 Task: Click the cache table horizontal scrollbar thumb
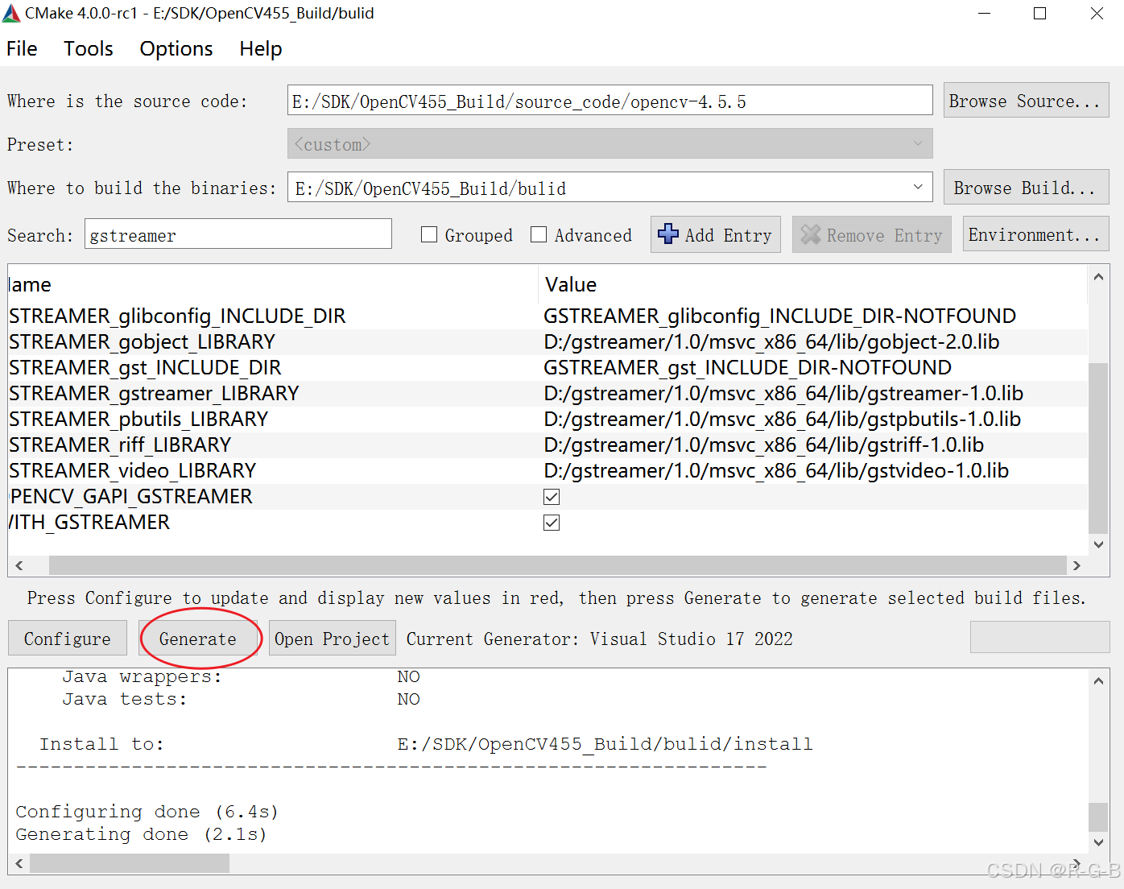coord(557,565)
